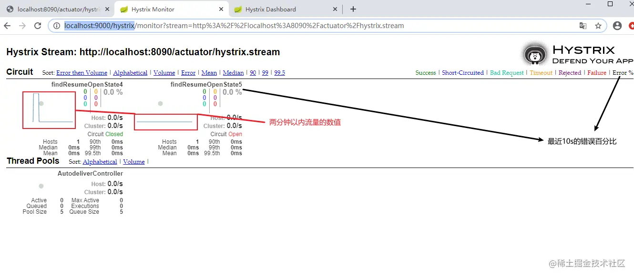Click the findResumeOpenState5 circuit name
The height and width of the screenshot is (277, 634).
(x=206, y=84)
